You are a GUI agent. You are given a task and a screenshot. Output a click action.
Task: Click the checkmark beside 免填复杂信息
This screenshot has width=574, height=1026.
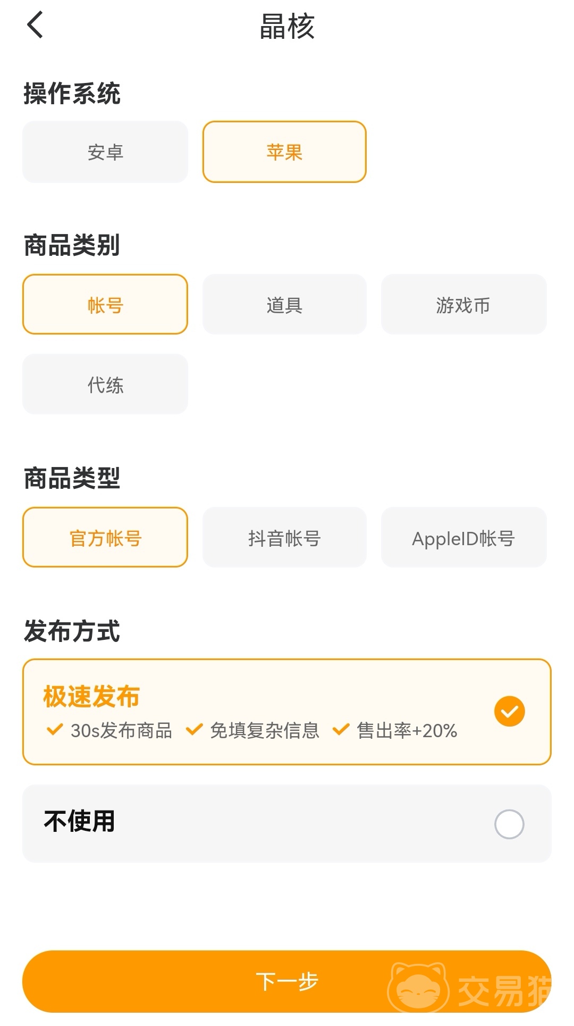pos(194,729)
